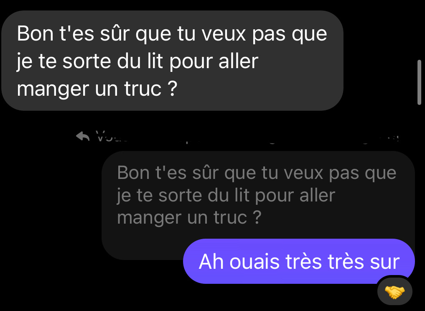
Task: Click the vertical scrollbar thumb
Action: (x=419, y=82)
